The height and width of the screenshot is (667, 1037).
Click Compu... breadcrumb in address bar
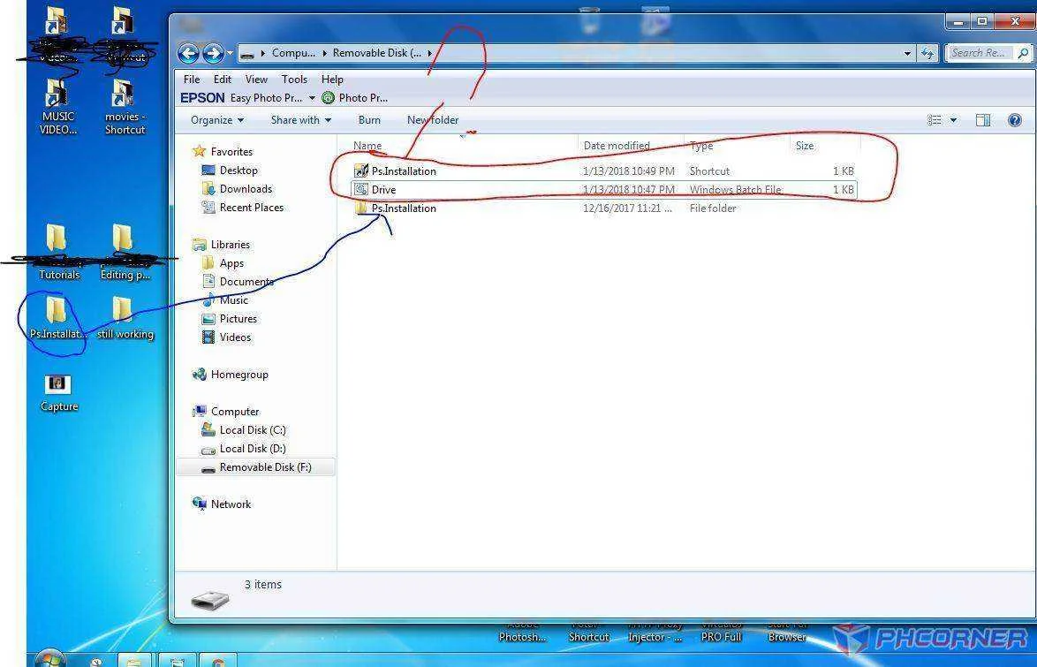coord(293,53)
